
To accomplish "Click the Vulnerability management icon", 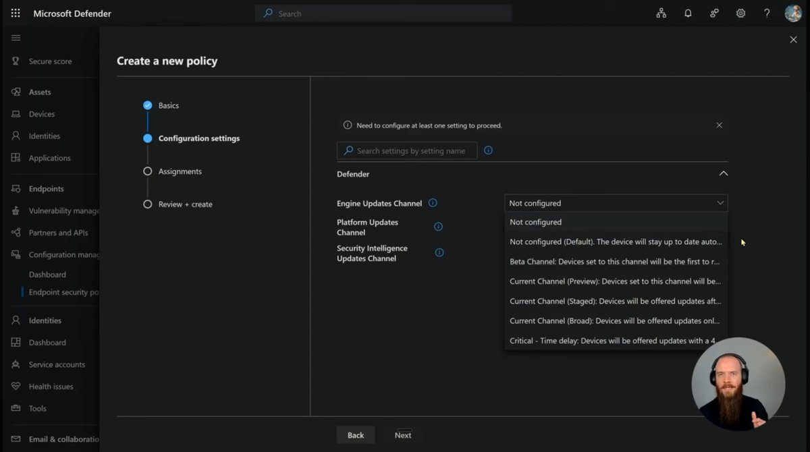I will click(x=16, y=210).
